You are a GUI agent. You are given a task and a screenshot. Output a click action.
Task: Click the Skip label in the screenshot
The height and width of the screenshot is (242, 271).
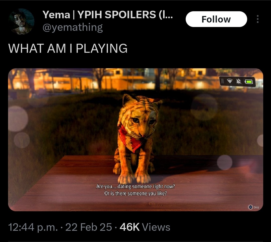[x=256, y=207]
